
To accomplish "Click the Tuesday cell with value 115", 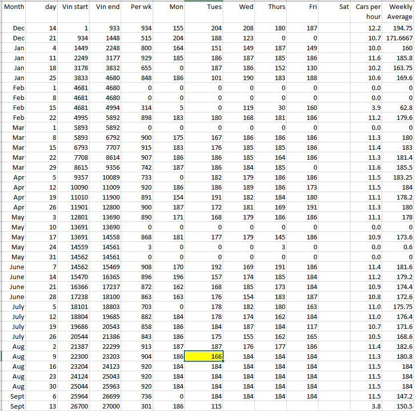I will point(204,406).
